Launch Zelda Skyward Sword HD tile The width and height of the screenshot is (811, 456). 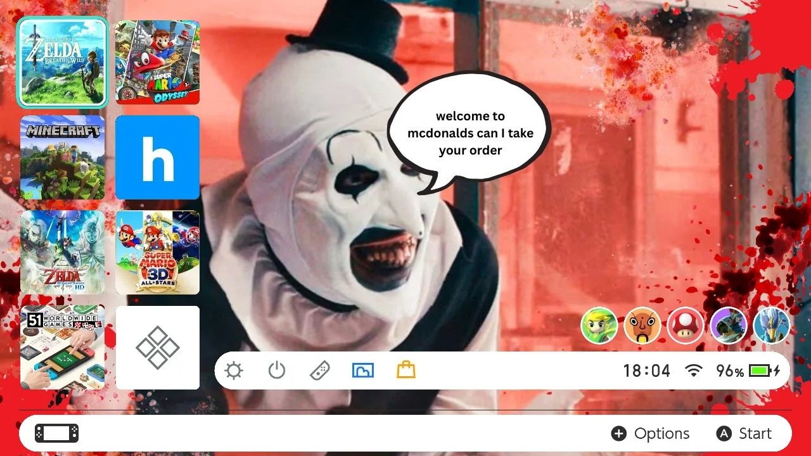point(62,252)
